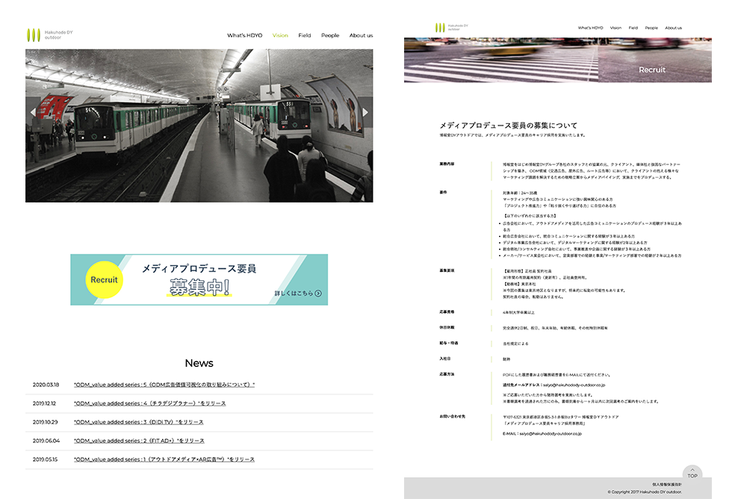Open What's HDYO in the homepage navigation
The width and height of the screenshot is (732, 499).
246,35
